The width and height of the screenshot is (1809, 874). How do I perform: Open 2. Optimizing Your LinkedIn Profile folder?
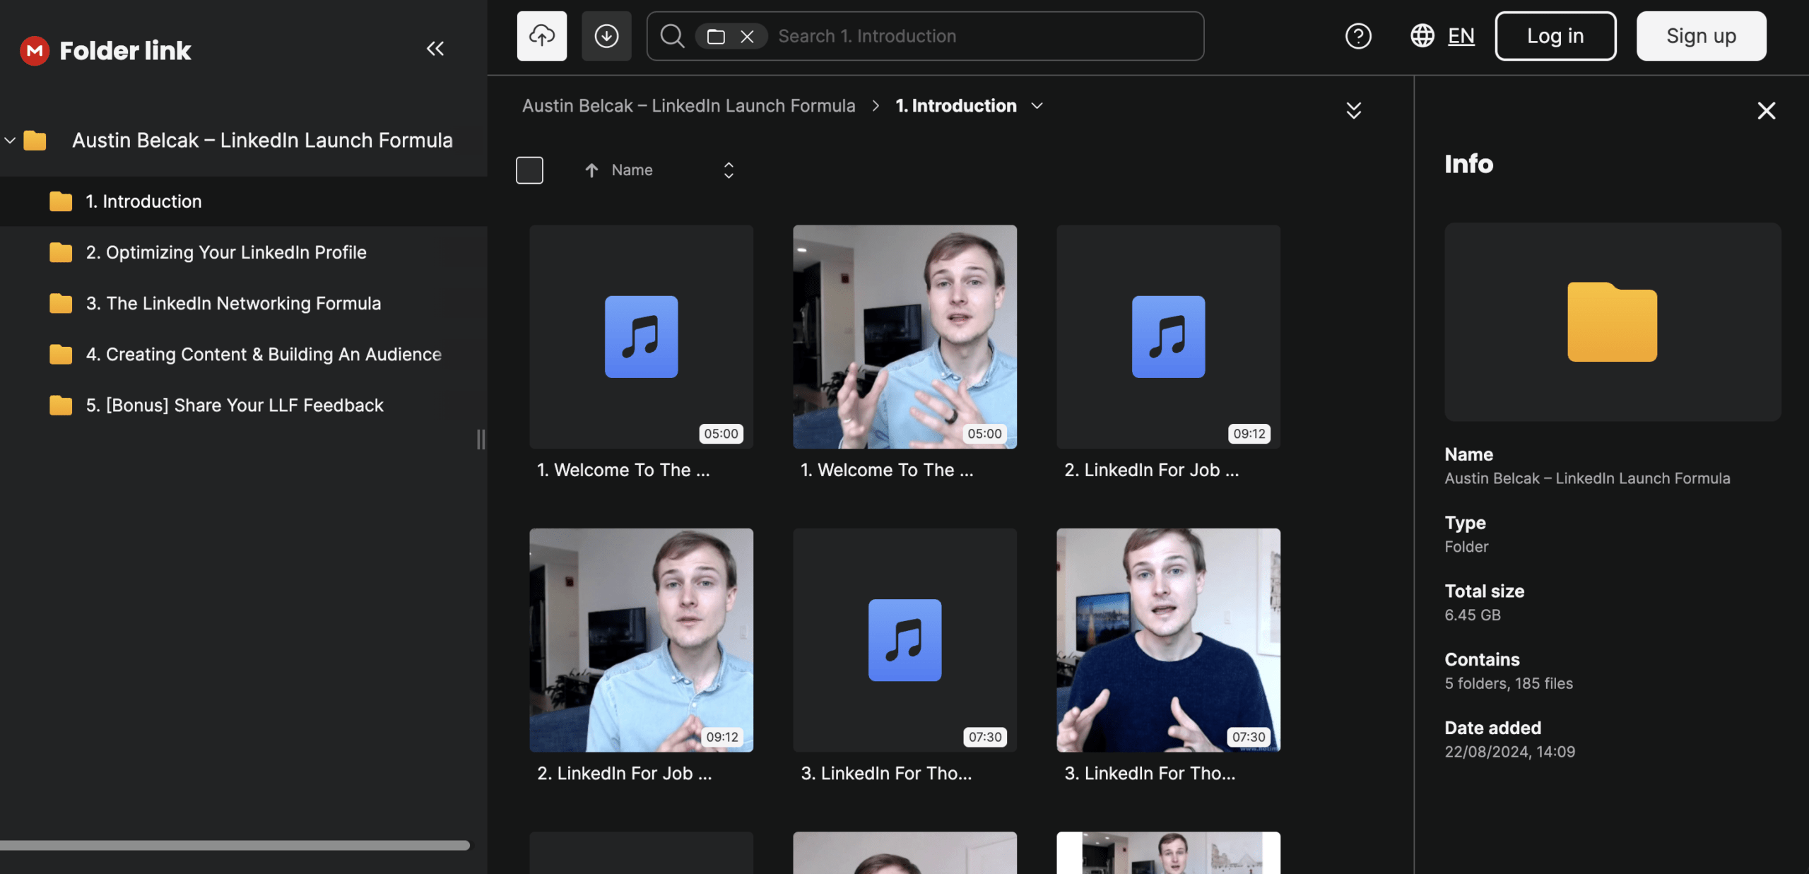pos(225,252)
